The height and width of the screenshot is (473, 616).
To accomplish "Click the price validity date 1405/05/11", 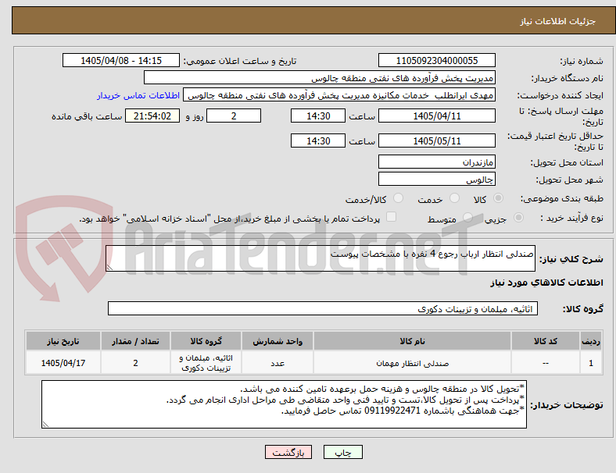I will (436, 140).
